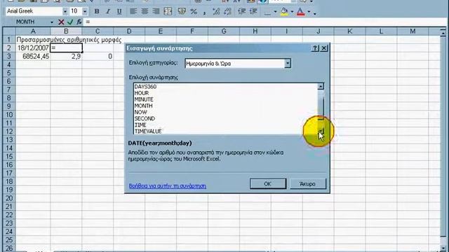Screen dimensions: 449x252
Task: Open font size dropdown showing 10
Action: pos(85,11)
